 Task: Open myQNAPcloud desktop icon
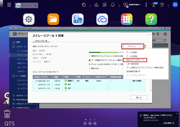click(x=102, y=19)
